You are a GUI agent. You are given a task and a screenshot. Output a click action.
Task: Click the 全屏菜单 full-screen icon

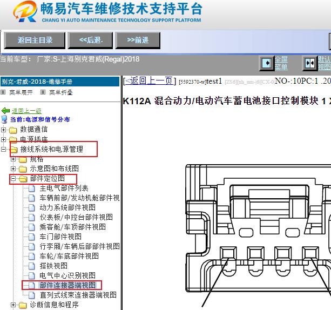pos(267,63)
